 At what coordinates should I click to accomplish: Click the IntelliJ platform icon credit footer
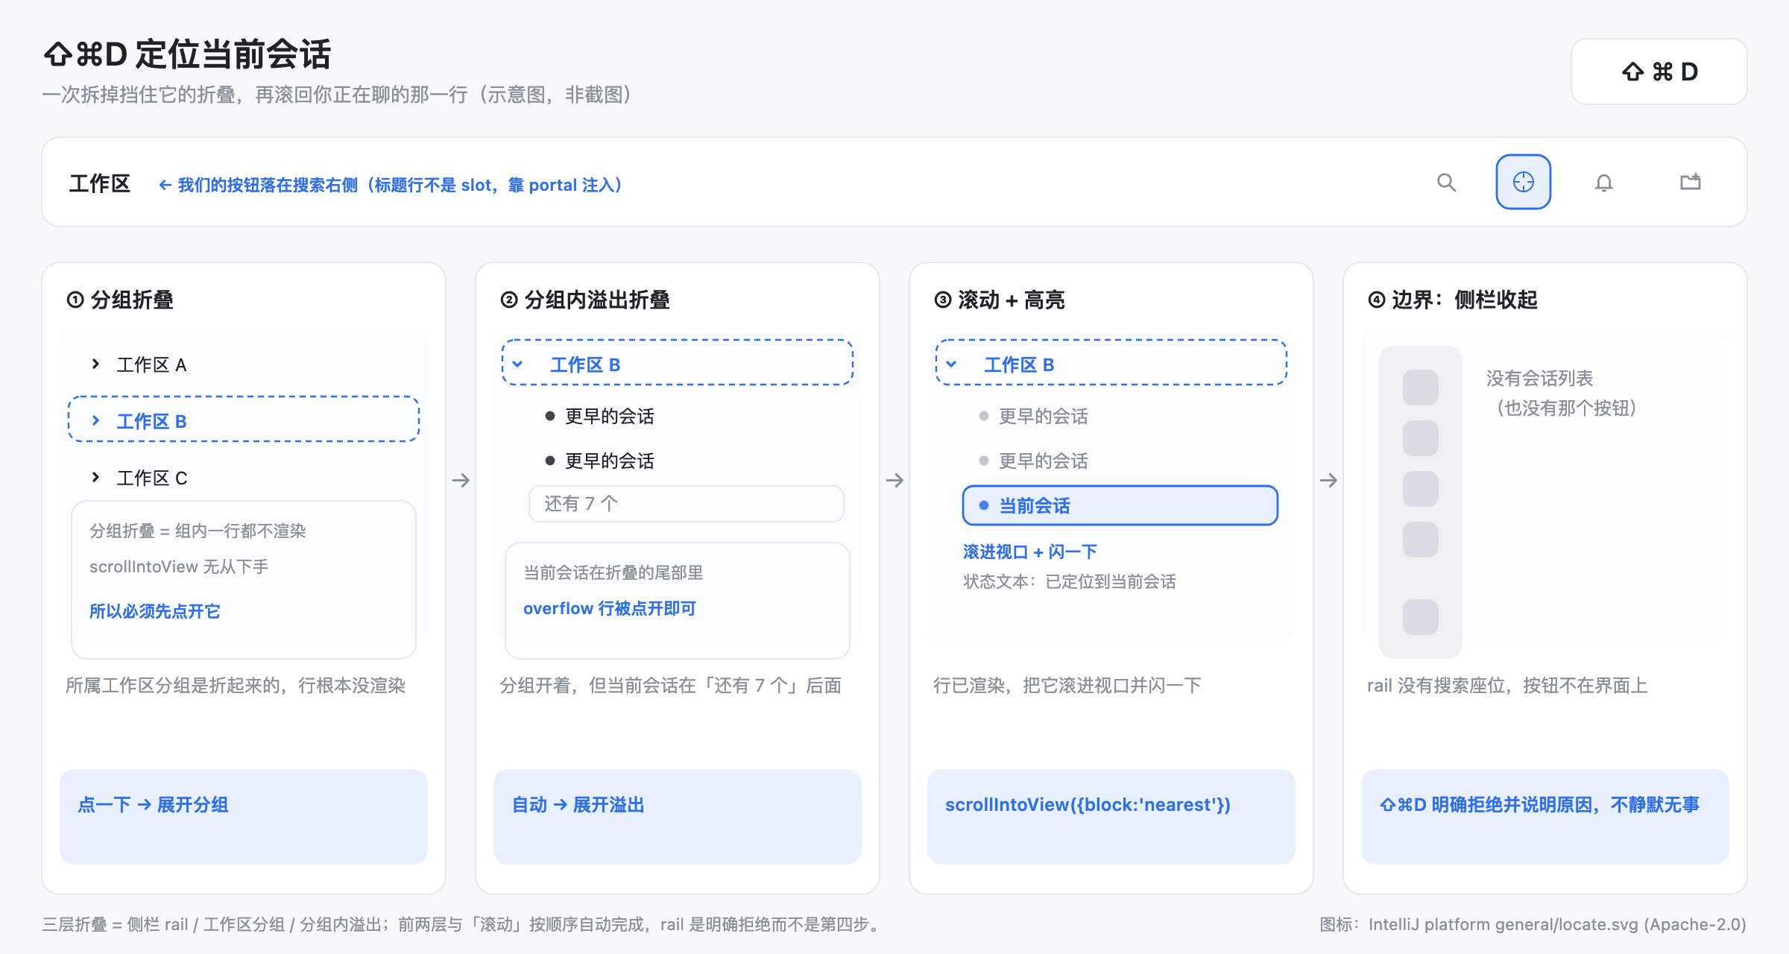pyautogui.click(x=1533, y=924)
